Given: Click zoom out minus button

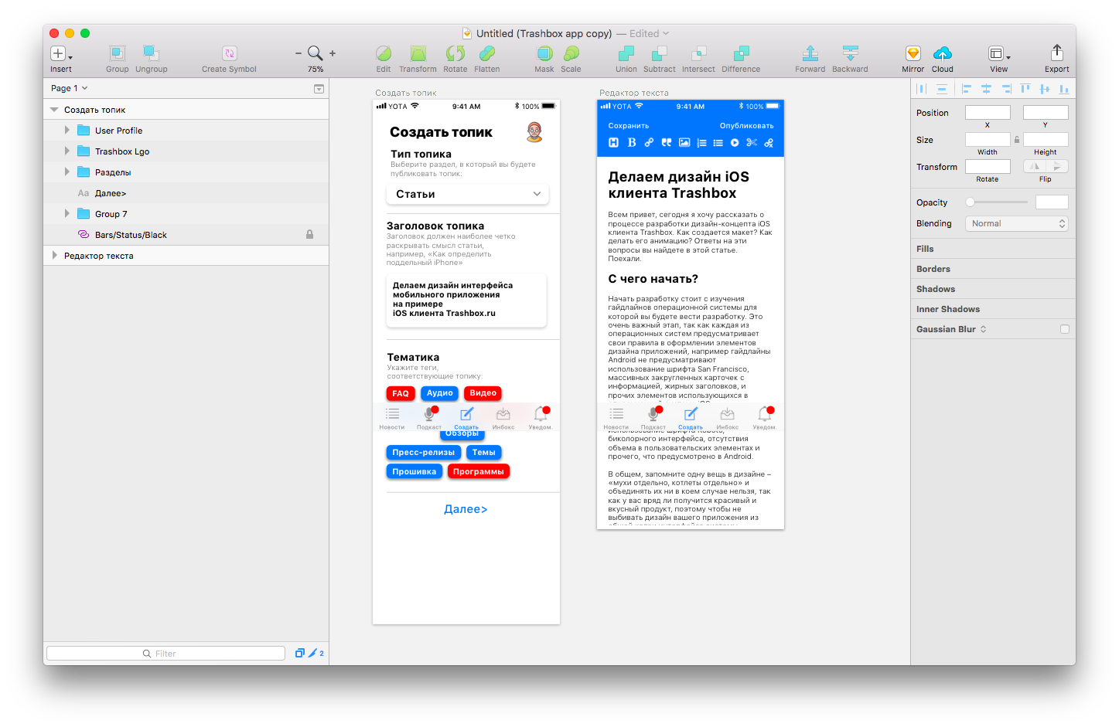Looking at the screenshot, I should (299, 53).
